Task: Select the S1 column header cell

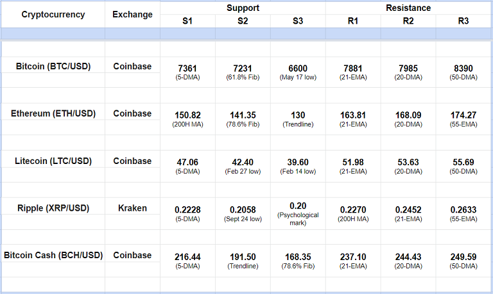Action: click(187, 21)
